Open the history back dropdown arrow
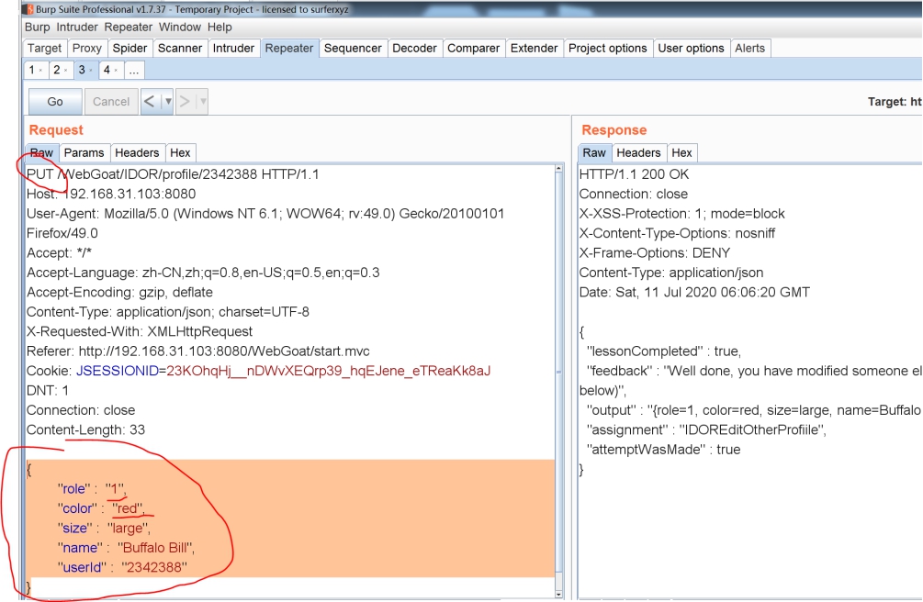 (168, 101)
